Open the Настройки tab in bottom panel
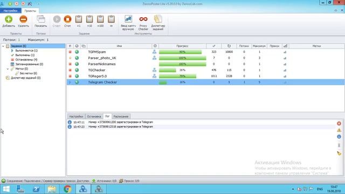The width and height of the screenshot is (345, 194). (x=76, y=116)
